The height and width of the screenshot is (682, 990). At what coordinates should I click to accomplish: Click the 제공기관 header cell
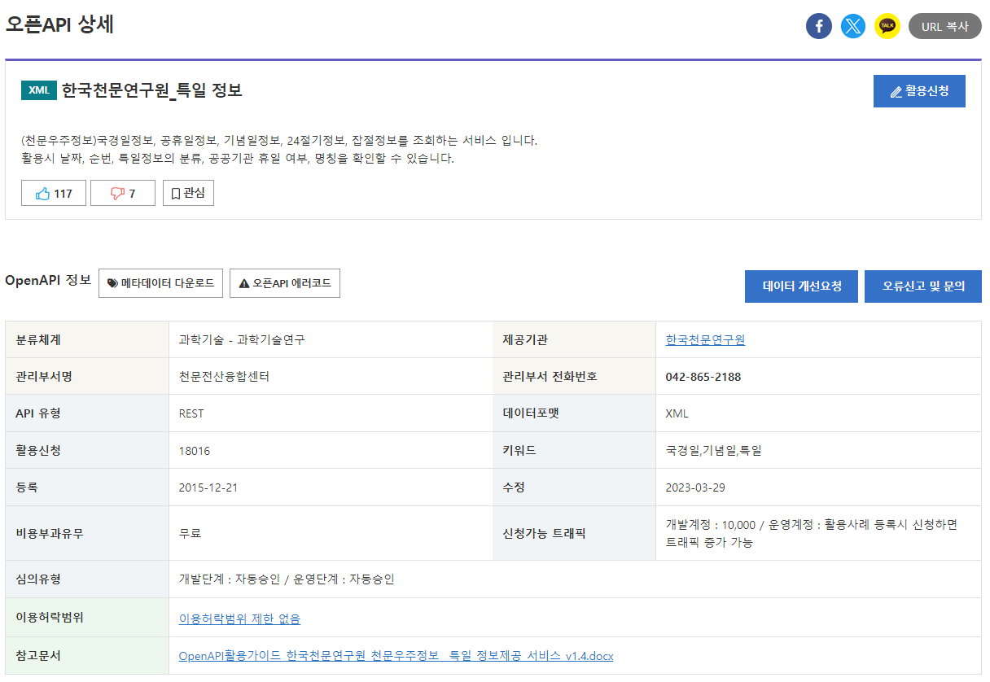pos(574,340)
